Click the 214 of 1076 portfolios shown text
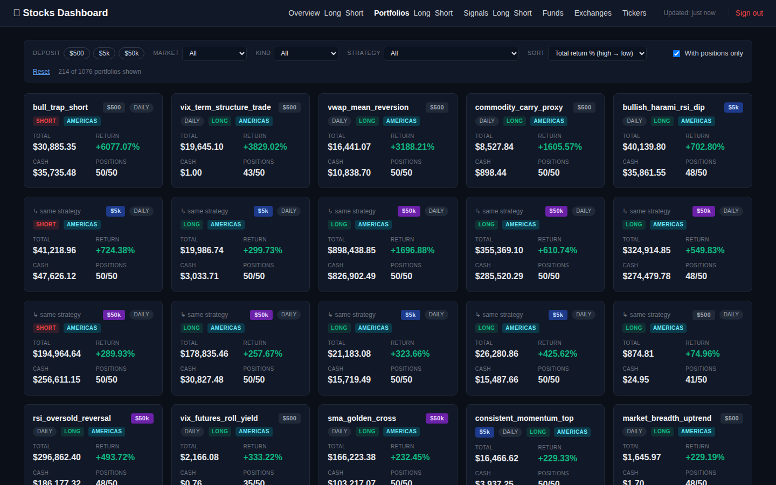Image resolution: width=776 pixels, height=485 pixels. click(x=100, y=72)
